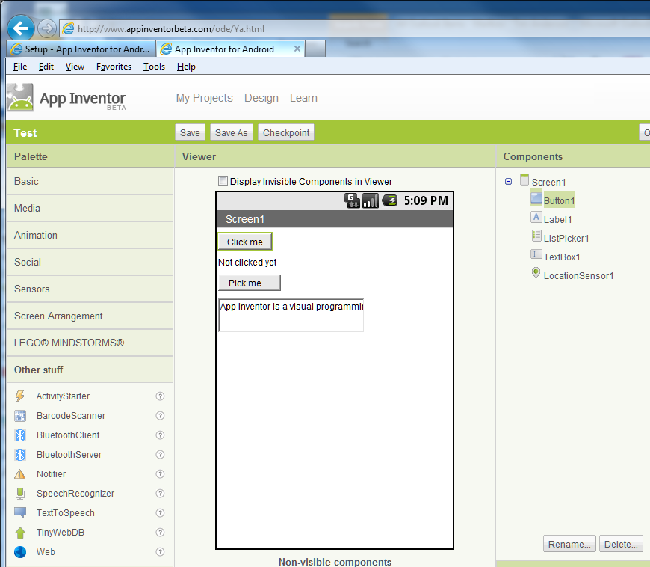The height and width of the screenshot is (567, 650).
Task: Click the Button1 component icon
Action: [536, 198]
